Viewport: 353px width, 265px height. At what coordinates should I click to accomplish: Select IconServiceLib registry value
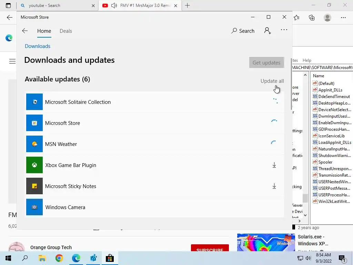pos(331,136)
